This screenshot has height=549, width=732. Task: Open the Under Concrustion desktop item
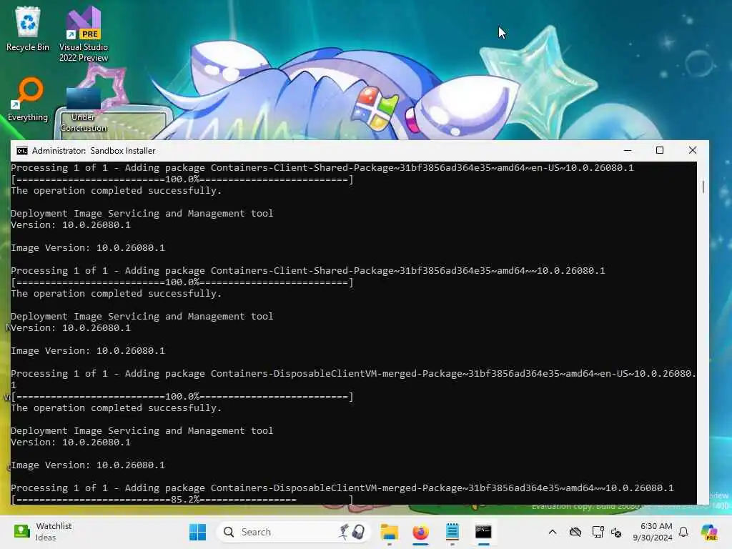point(84,109)
